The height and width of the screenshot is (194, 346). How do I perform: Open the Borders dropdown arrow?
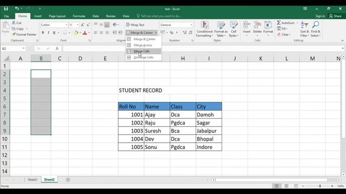click(69, 33)
